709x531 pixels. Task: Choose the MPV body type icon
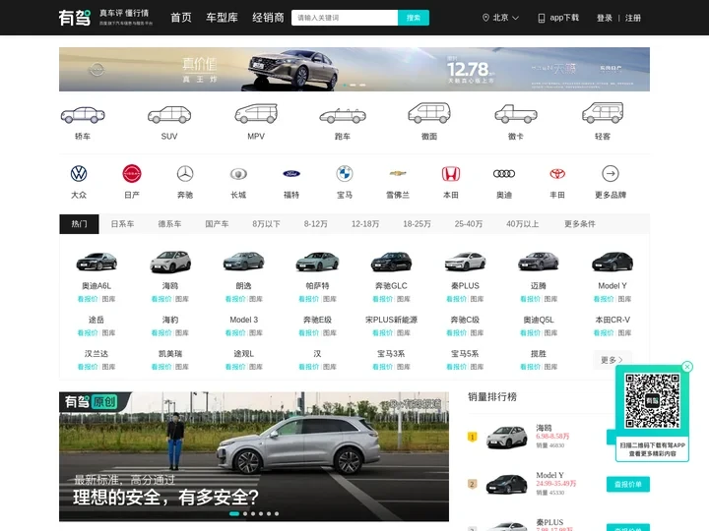256,113
